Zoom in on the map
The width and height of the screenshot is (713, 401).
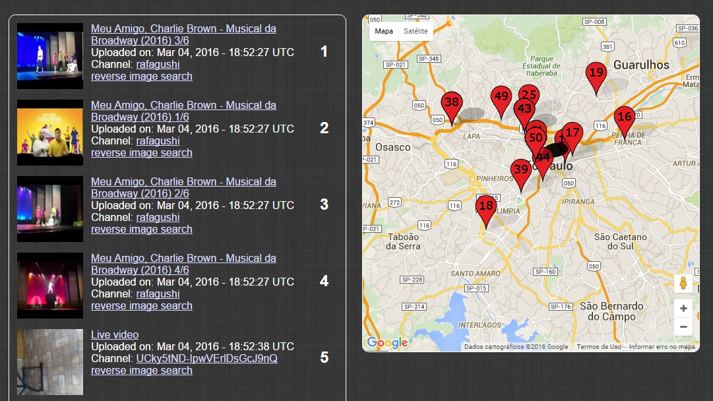(x=683, y=309)
